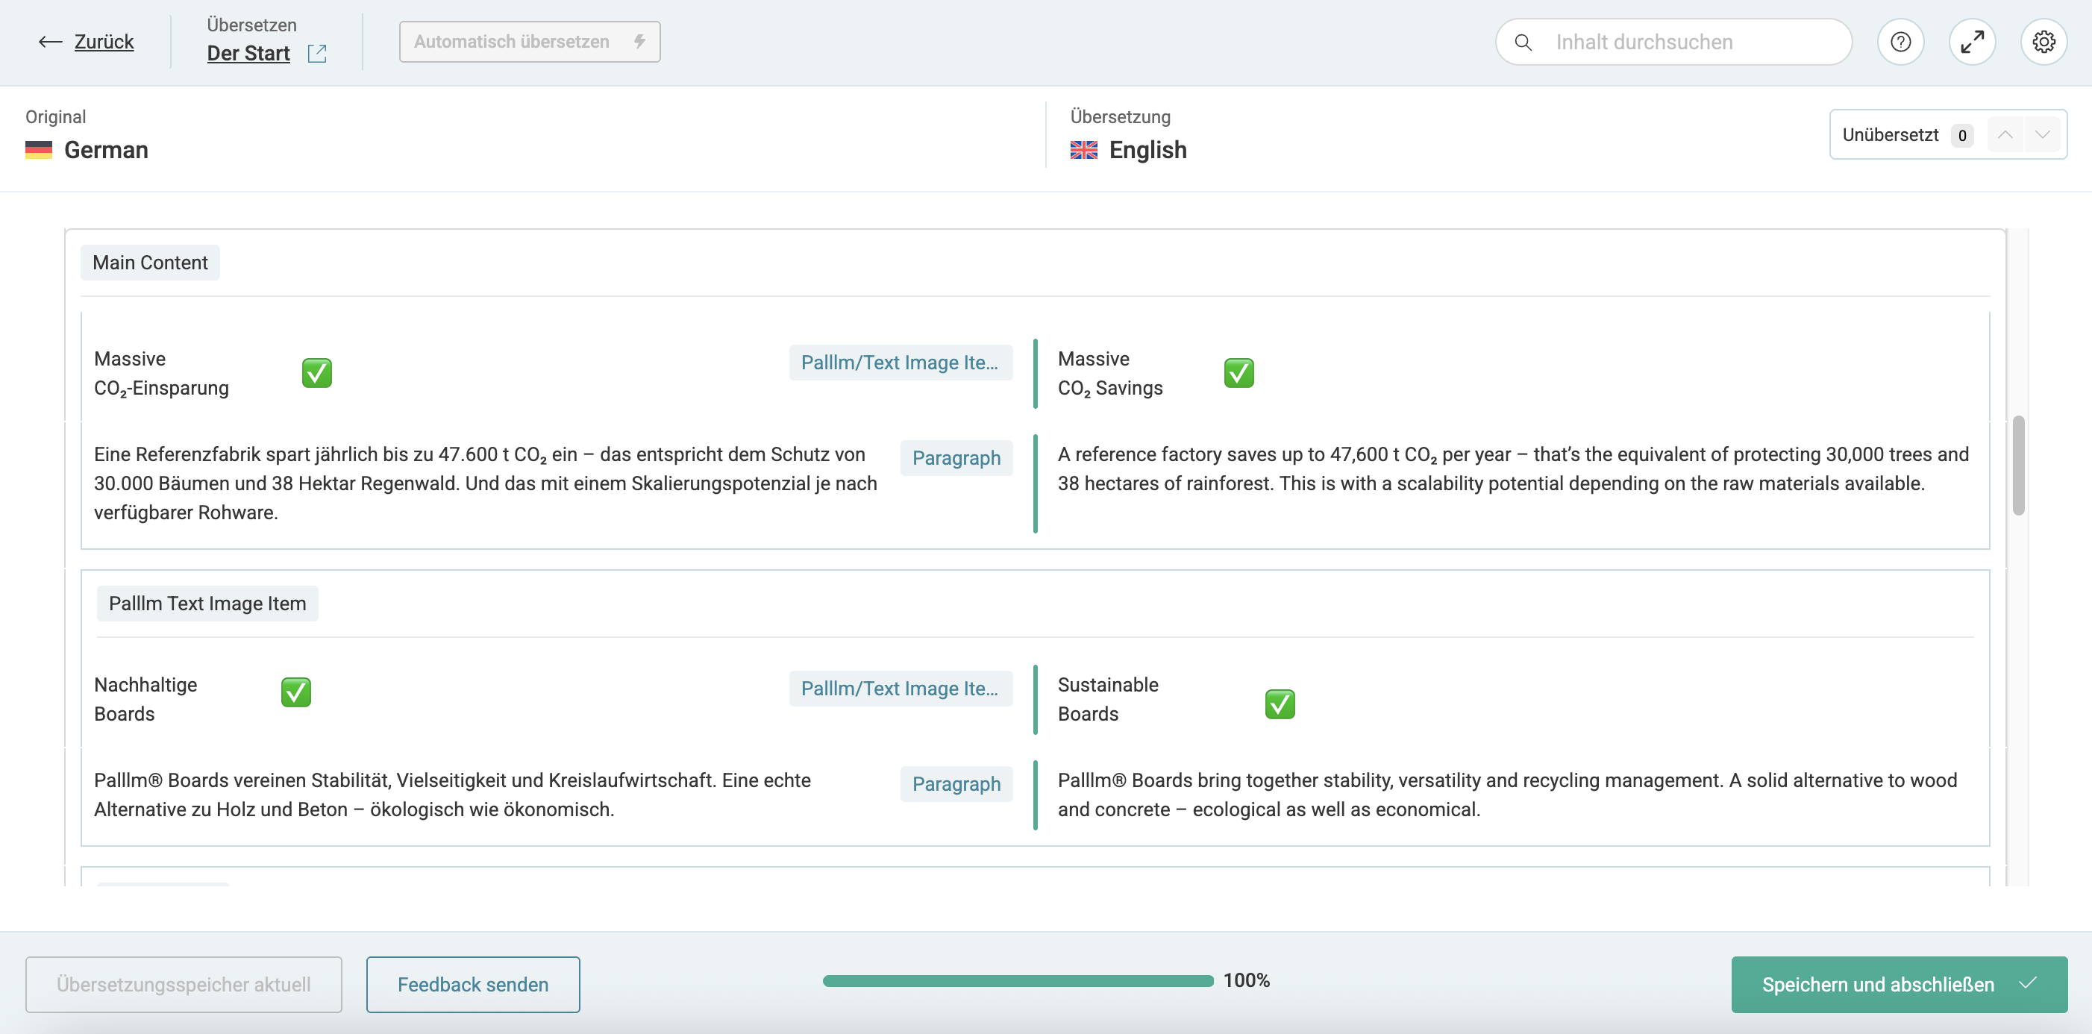The height and width of the screenshot is (1034, 2092).
Task: Go to previous untranslated item with up chevron
Action: point(2004,135)
